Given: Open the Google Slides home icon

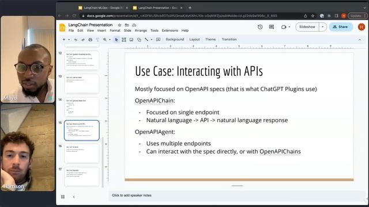Looking at the screenshot, I should [62, 28].
